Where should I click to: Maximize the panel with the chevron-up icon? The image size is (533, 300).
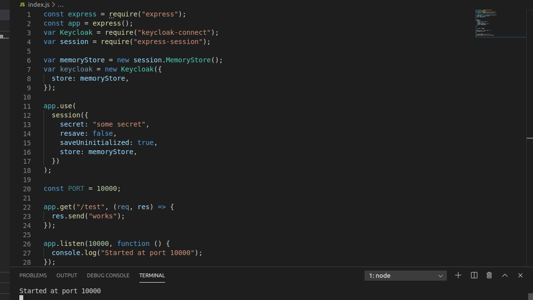[504, 275]
